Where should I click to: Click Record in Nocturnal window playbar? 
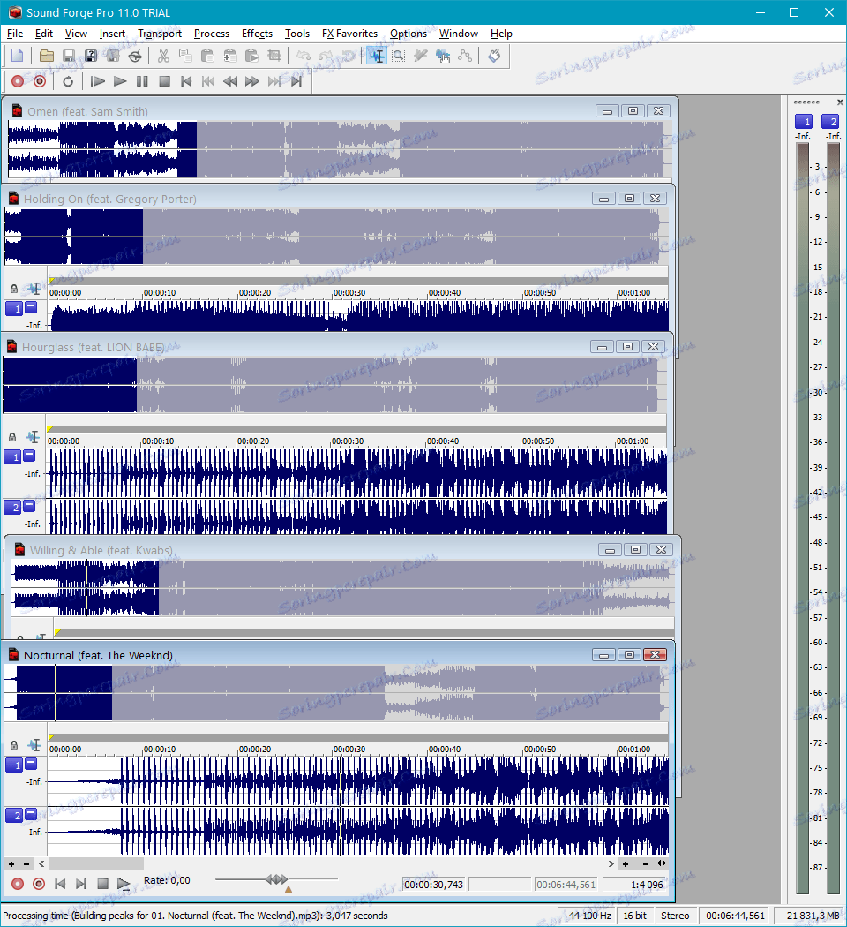[18, 883]
